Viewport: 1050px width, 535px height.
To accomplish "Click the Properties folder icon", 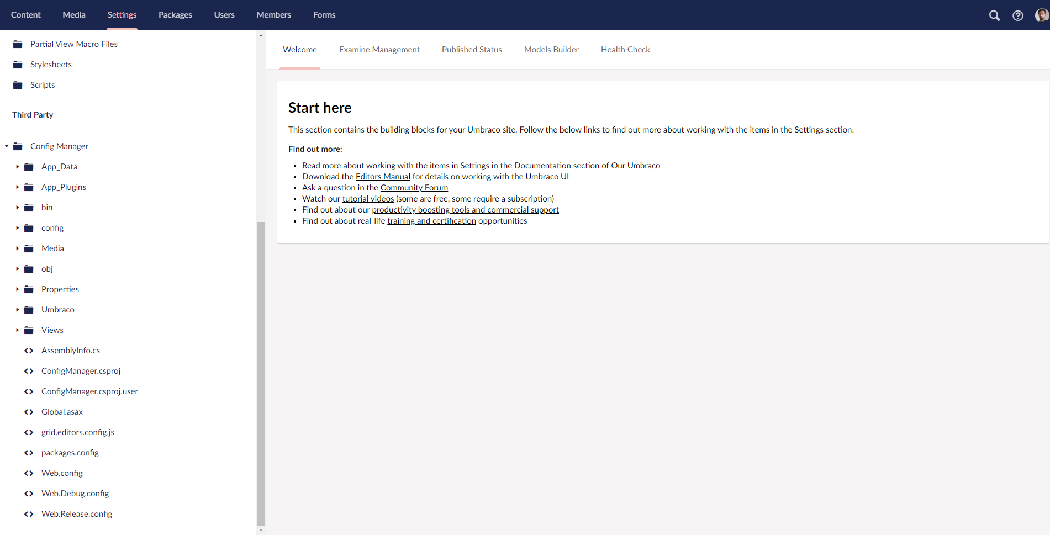I will click(x=29, y=289).
